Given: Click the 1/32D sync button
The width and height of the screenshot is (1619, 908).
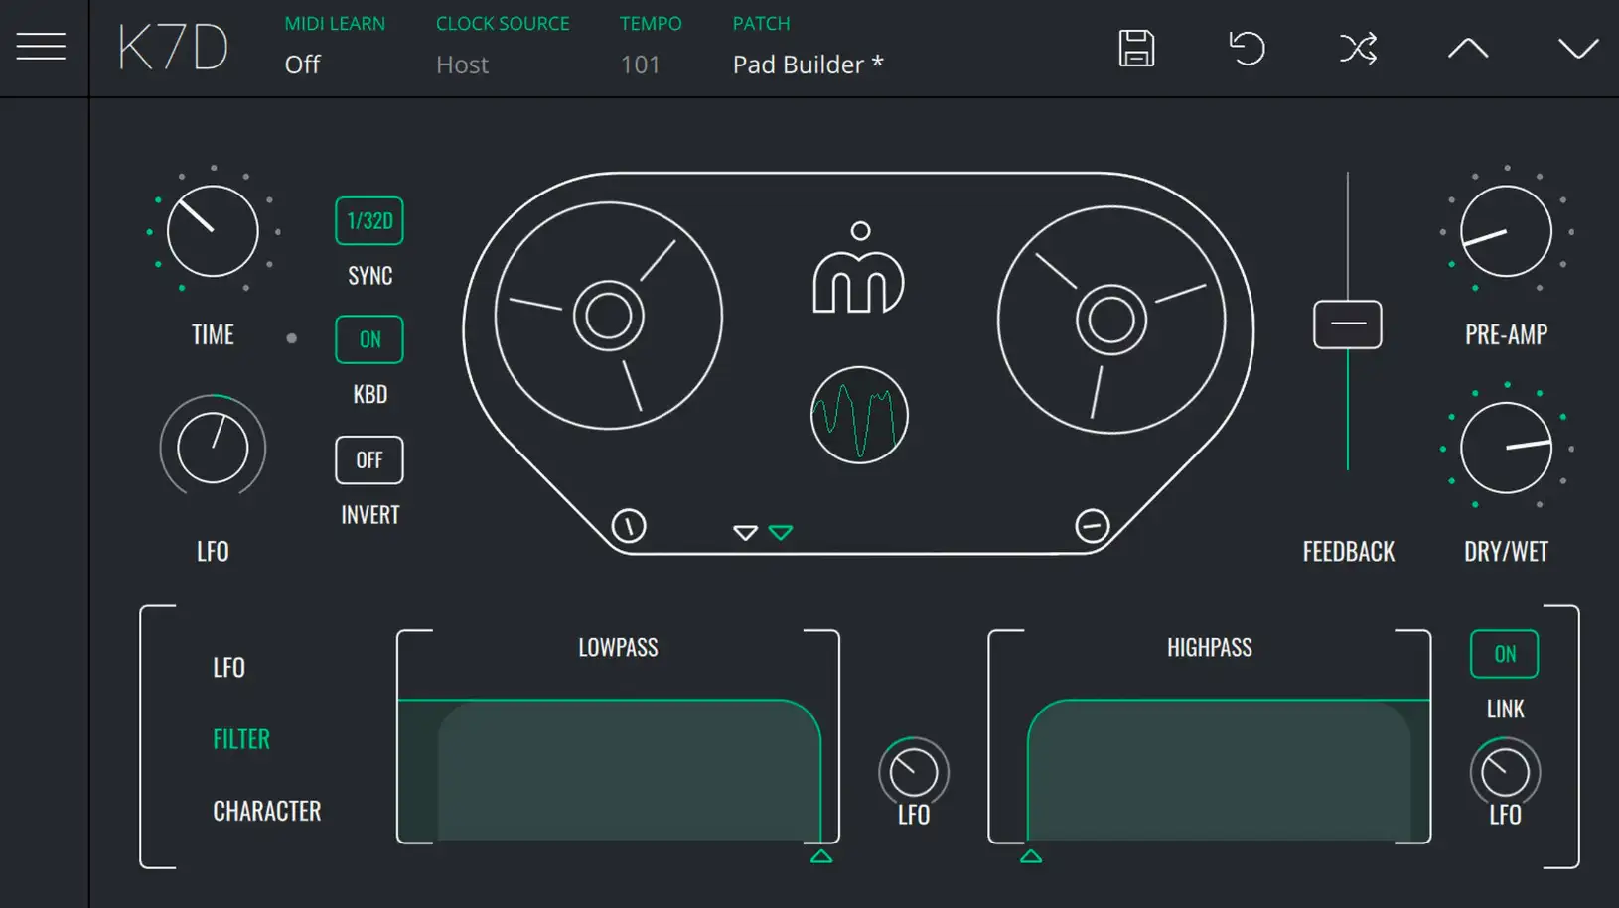Looking at the screenshot, I should pyautogui.click(x=369, y=221).
